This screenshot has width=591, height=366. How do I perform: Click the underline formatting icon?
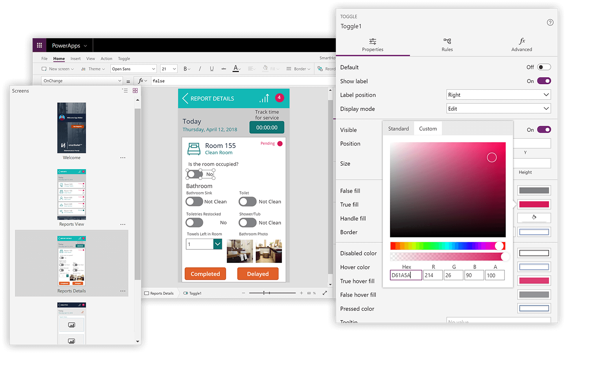pos(212,69)
